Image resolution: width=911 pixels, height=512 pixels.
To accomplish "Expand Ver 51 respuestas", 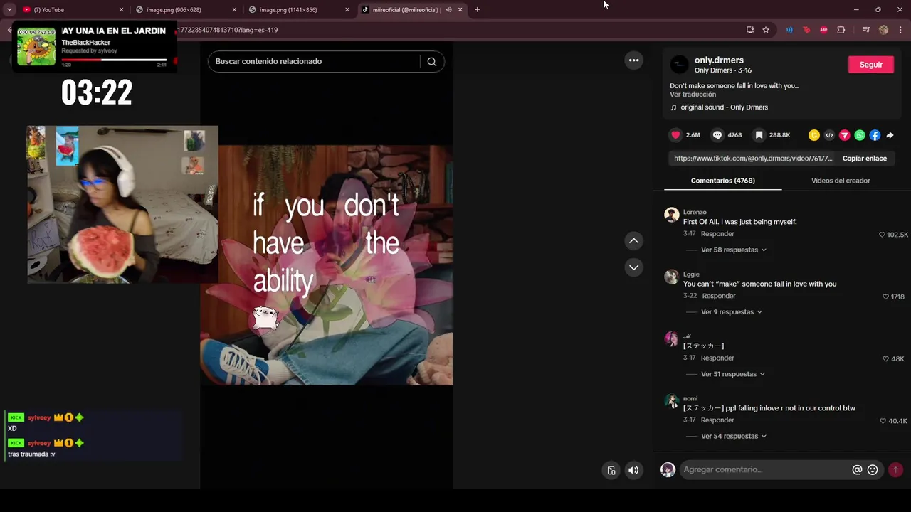I will click(x=732, y=374).
